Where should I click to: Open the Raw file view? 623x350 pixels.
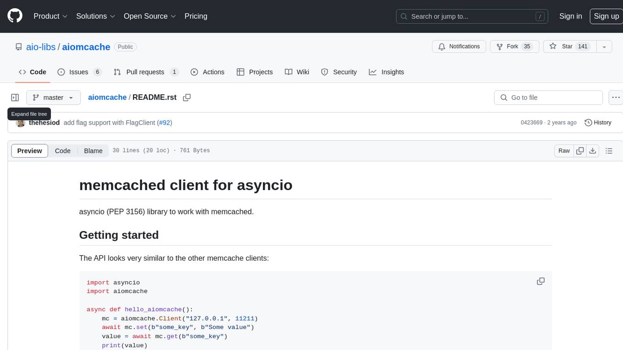[564, 151]
